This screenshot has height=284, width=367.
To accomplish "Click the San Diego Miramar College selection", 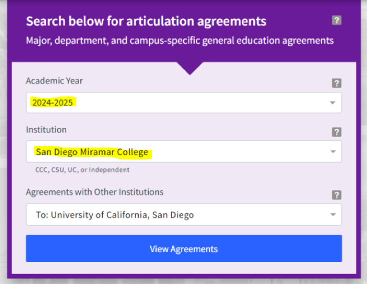I will [92, 151].
